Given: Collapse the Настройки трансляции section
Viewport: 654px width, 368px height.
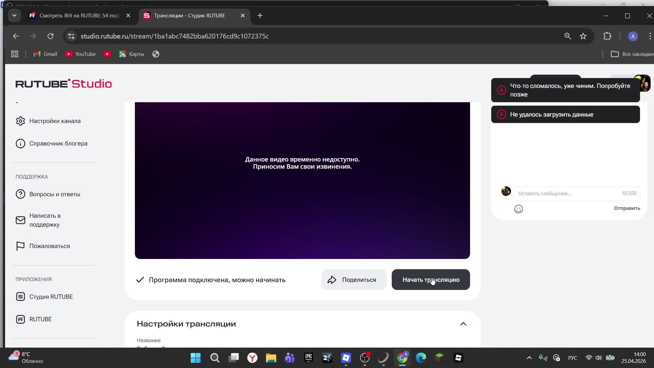Looking at the screenshot, I should point(464,324).
